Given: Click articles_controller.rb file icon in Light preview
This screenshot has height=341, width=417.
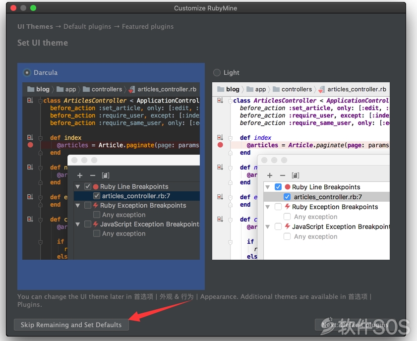Looking at the screenshot, I should [321, 89].
